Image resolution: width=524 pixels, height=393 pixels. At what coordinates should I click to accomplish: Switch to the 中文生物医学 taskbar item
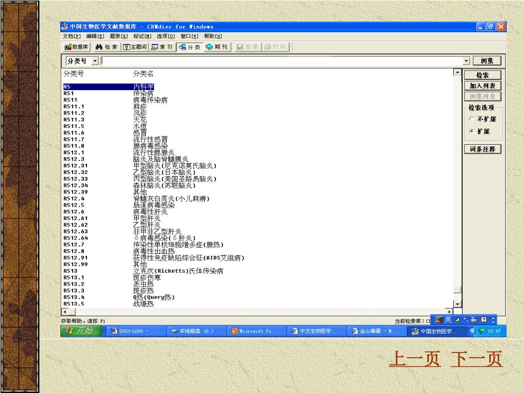pyautogui.click(x=316, y=331)
